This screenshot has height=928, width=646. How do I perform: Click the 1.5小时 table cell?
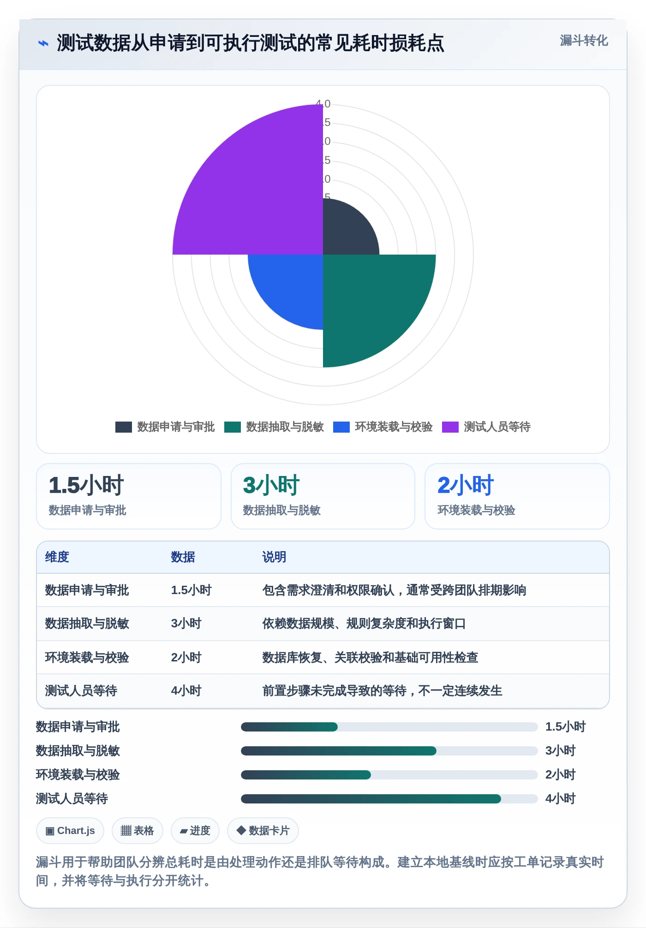click(191, 590)
